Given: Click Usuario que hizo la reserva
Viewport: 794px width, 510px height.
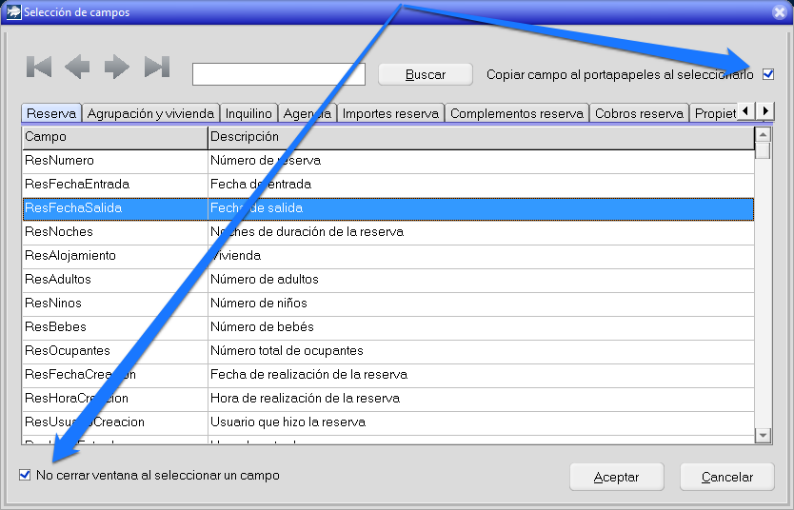Looking at the screenshot, I should pos(288,422).
